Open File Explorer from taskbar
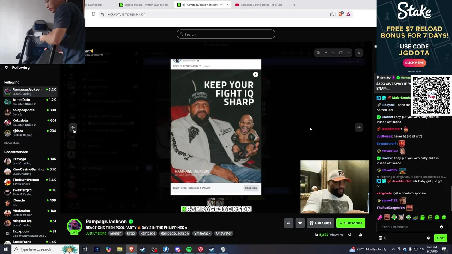Viewport: 452px width, 254px height. point(120,249)
